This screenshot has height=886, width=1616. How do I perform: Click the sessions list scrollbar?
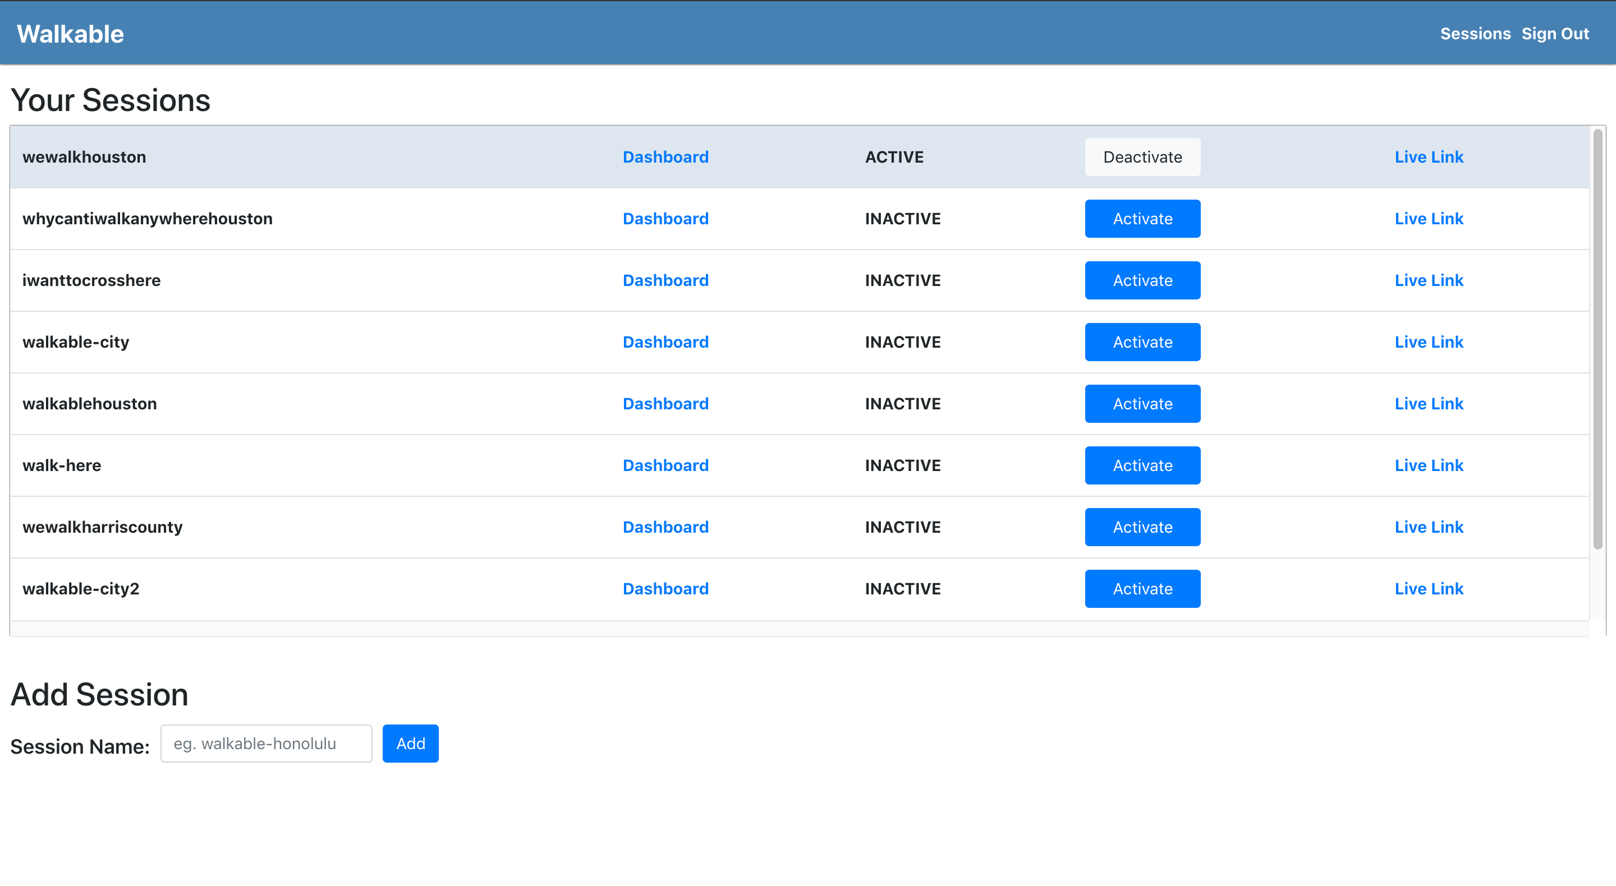(1597, 339)
